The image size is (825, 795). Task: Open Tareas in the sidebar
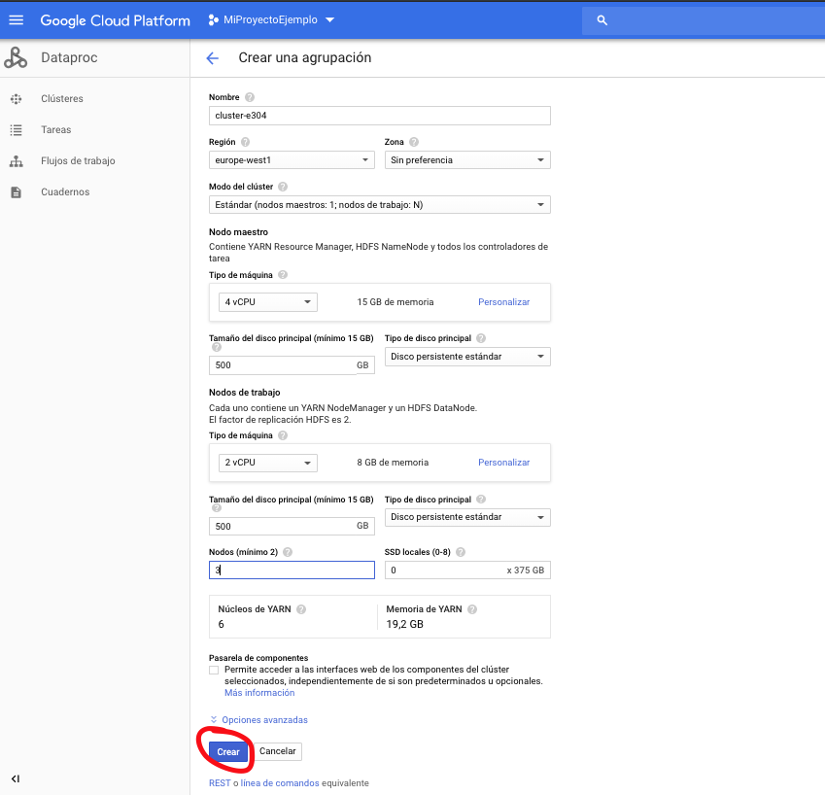coord(55,130)
